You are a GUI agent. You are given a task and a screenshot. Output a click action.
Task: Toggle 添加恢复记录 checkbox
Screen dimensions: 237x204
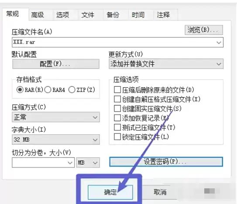117,118
